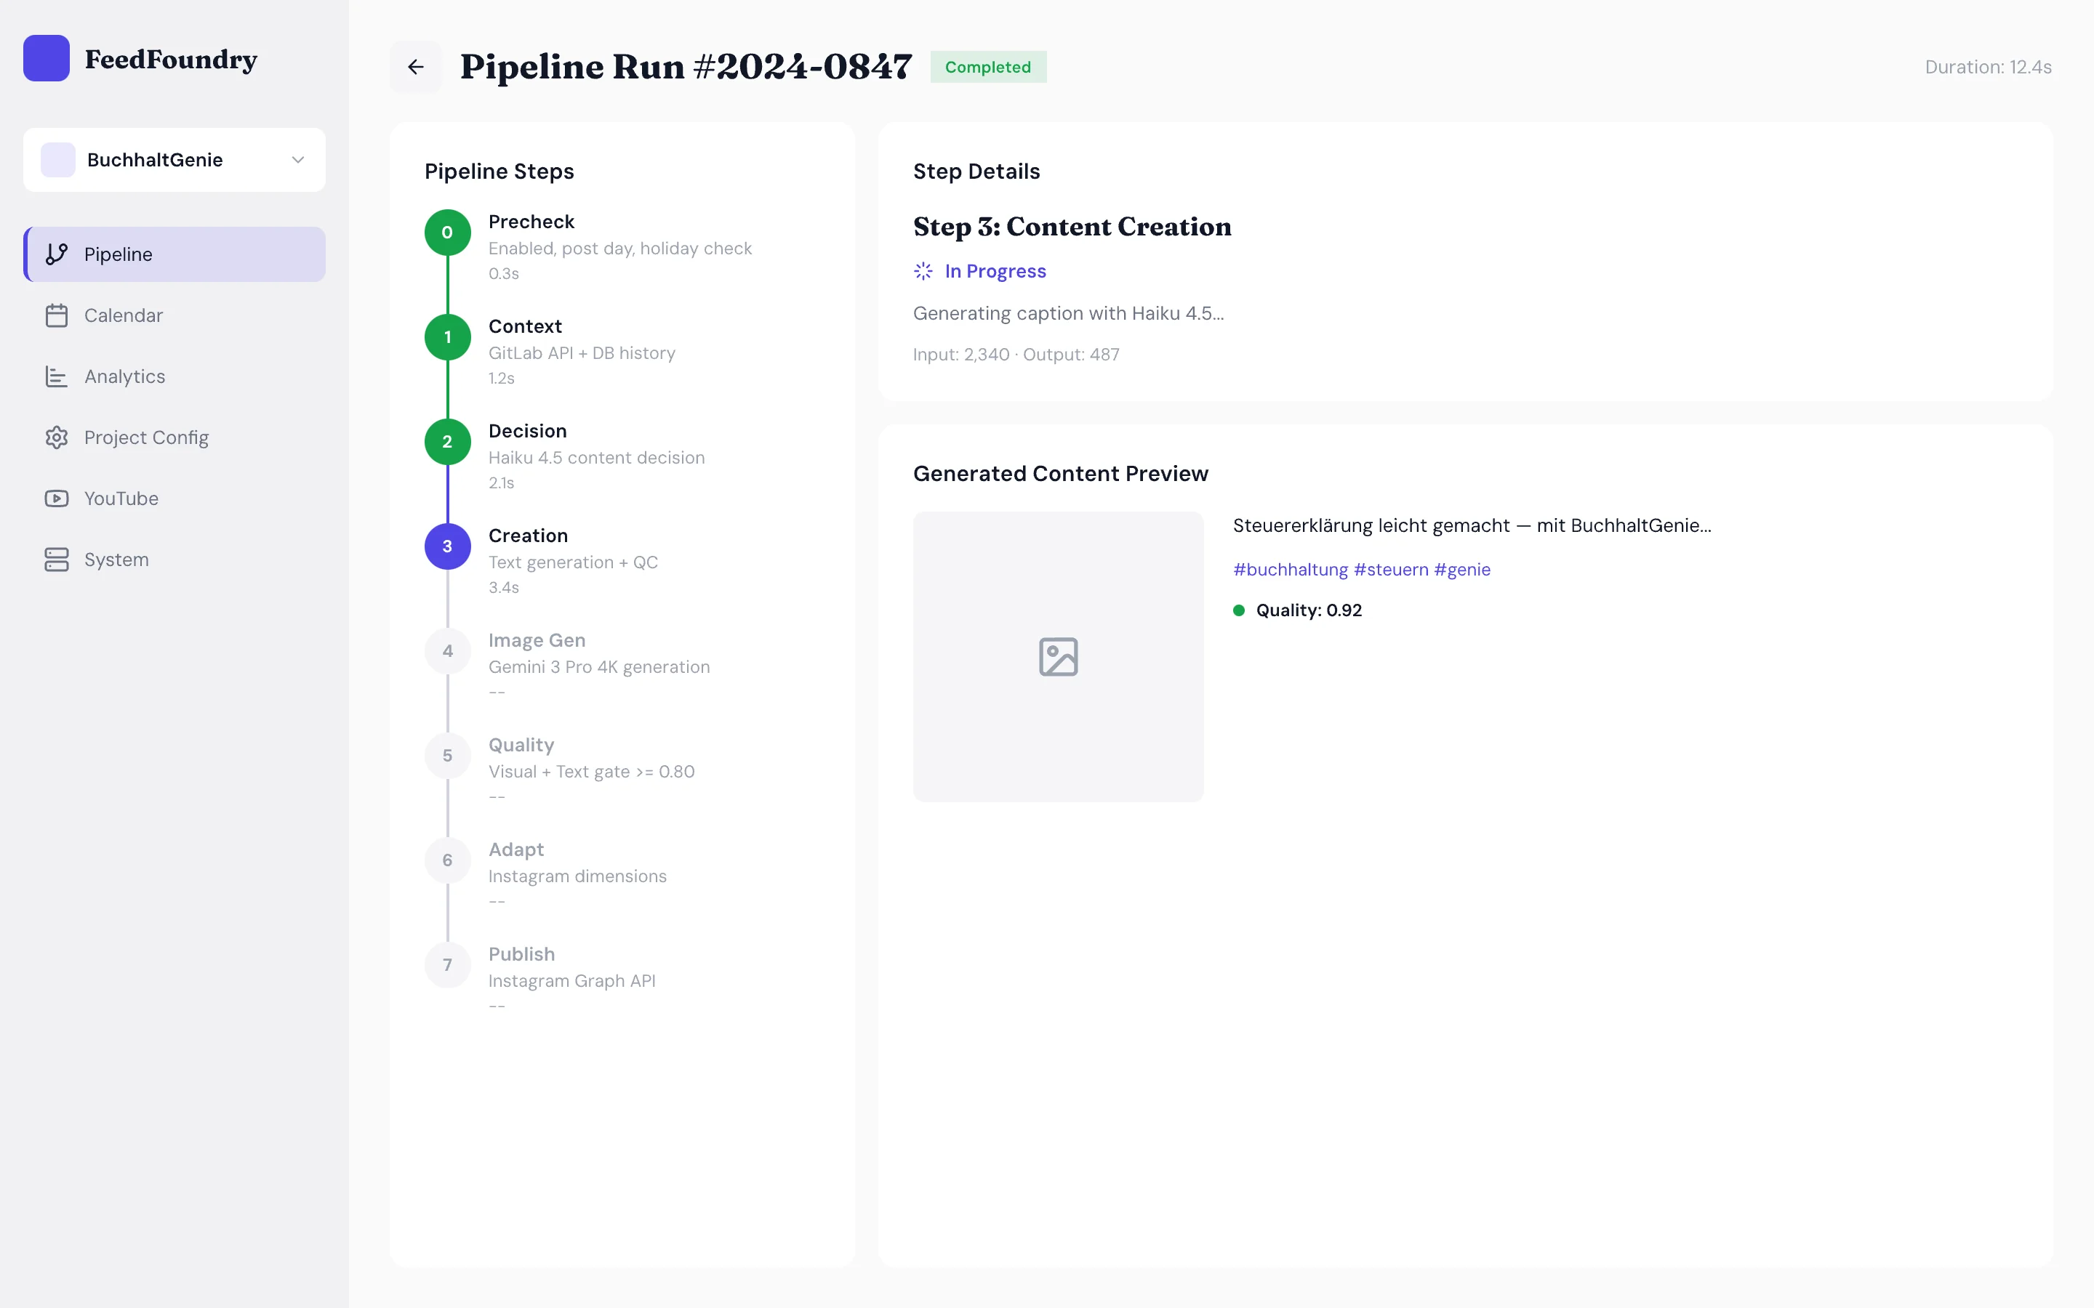Click the System server icon
This screenshot has height=1308, width=2094.
click(56, 560)
